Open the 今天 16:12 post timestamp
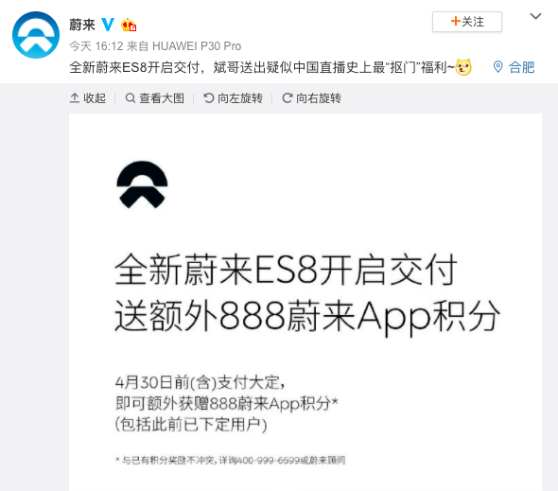This screenshot has width=558, height=491. [x=96, y=46]
